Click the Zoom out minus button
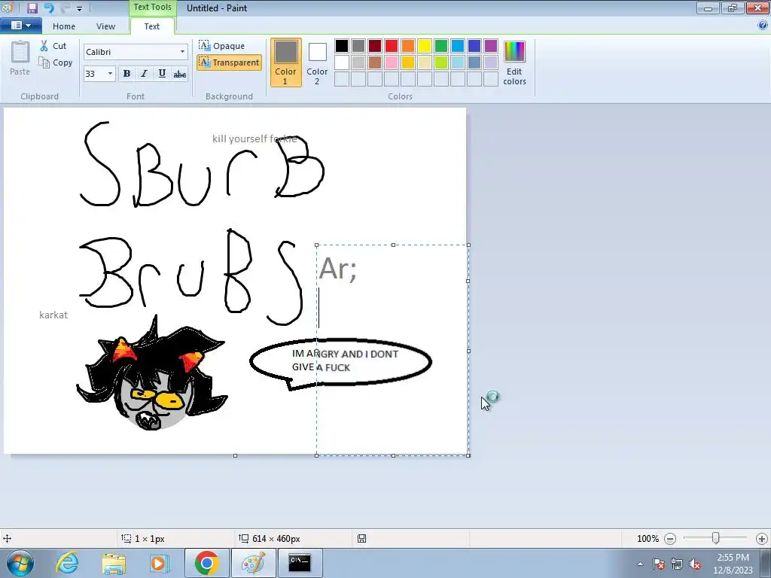The height and width of the screenshot is (578, 771). coord(669,539)
